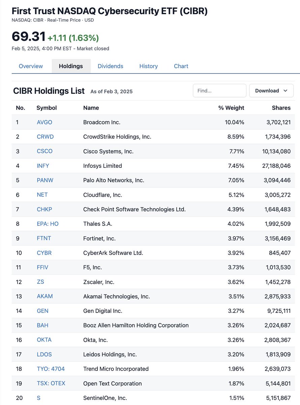The width and height of the screenshot is (300, 405).
Task: Open the EPA: HO symbol link
Action: coord(48,224)
